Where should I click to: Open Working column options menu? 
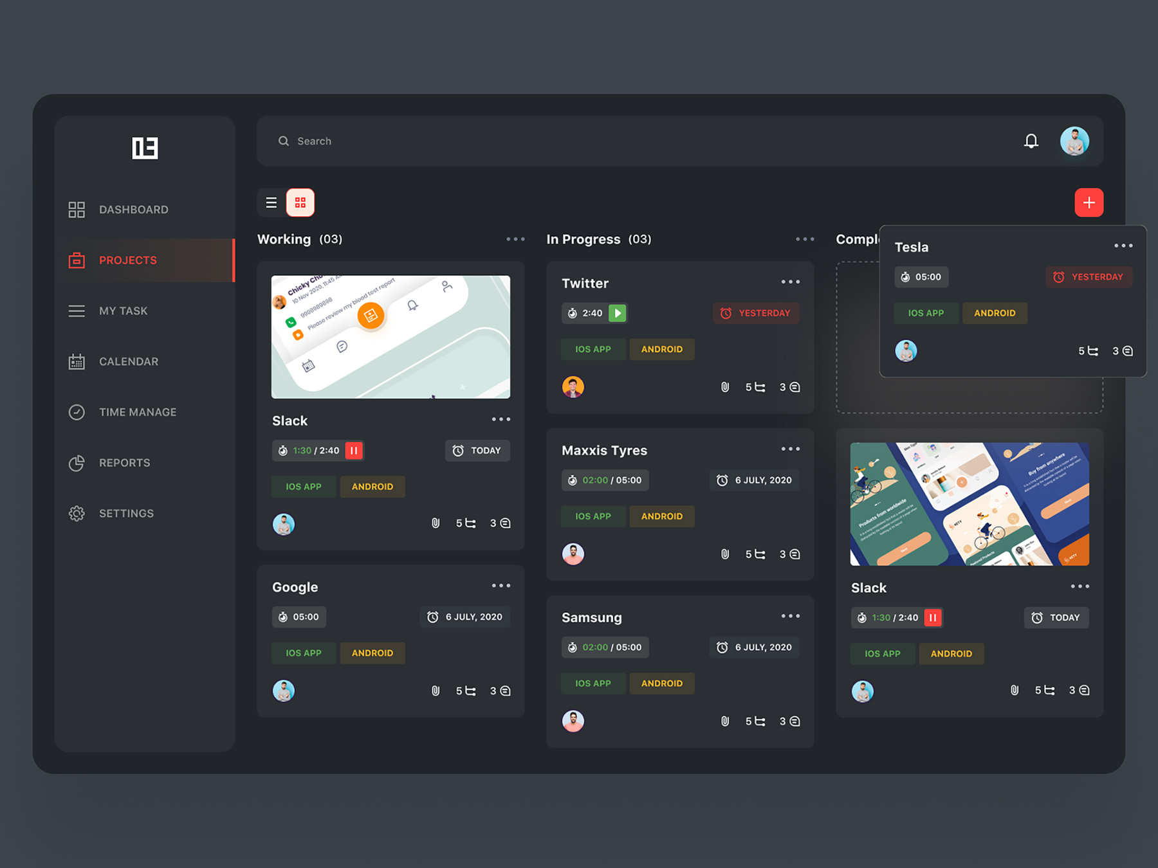coord(515,239)
